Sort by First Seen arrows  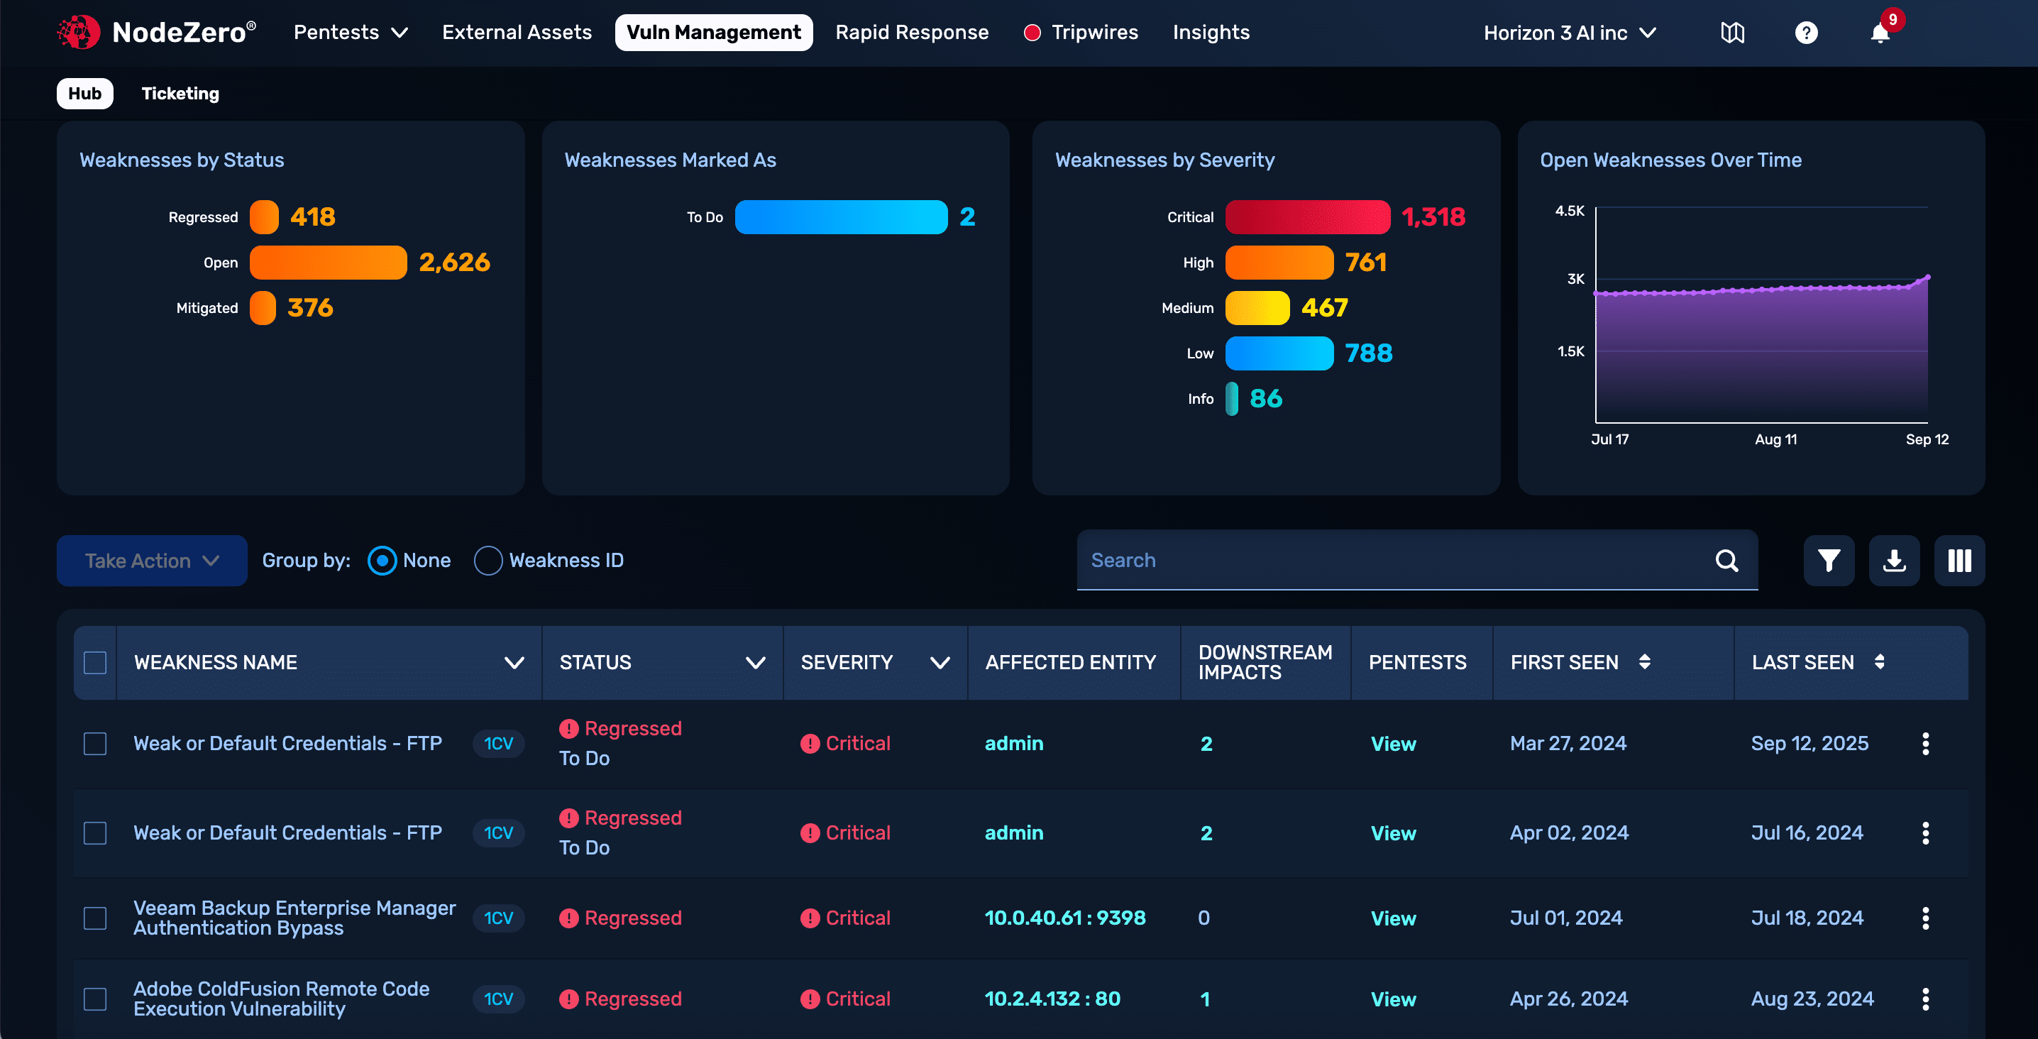coord(1645,661)
